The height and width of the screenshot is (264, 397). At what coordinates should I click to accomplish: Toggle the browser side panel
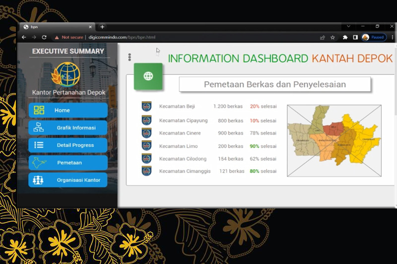pyautogui.click(x=355, y=37)
